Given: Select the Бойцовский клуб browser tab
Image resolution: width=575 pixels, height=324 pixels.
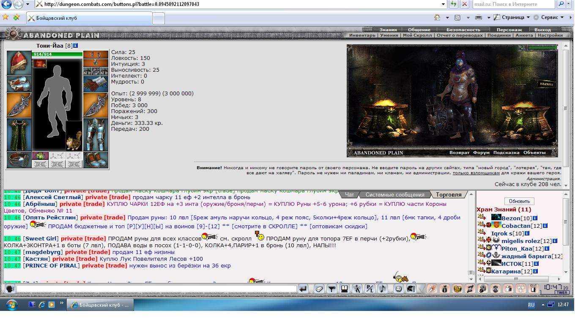Looking at the screenshot, I should coord(89,18).
